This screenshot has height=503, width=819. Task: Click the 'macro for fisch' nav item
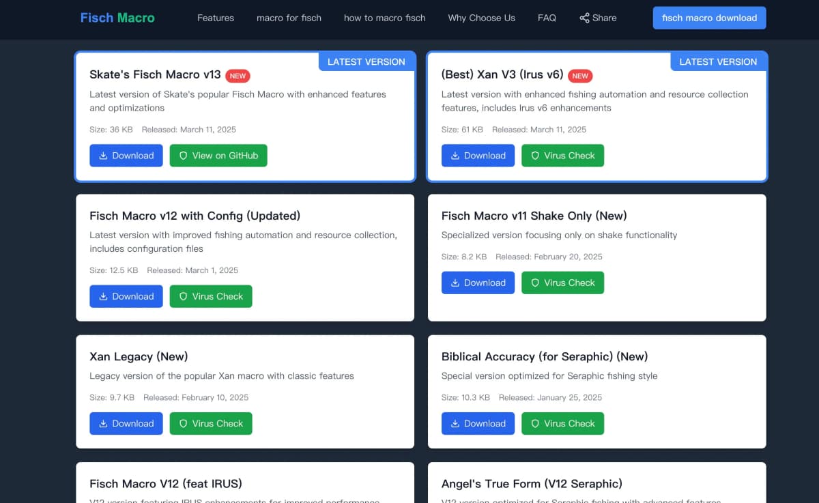point(289,18)
